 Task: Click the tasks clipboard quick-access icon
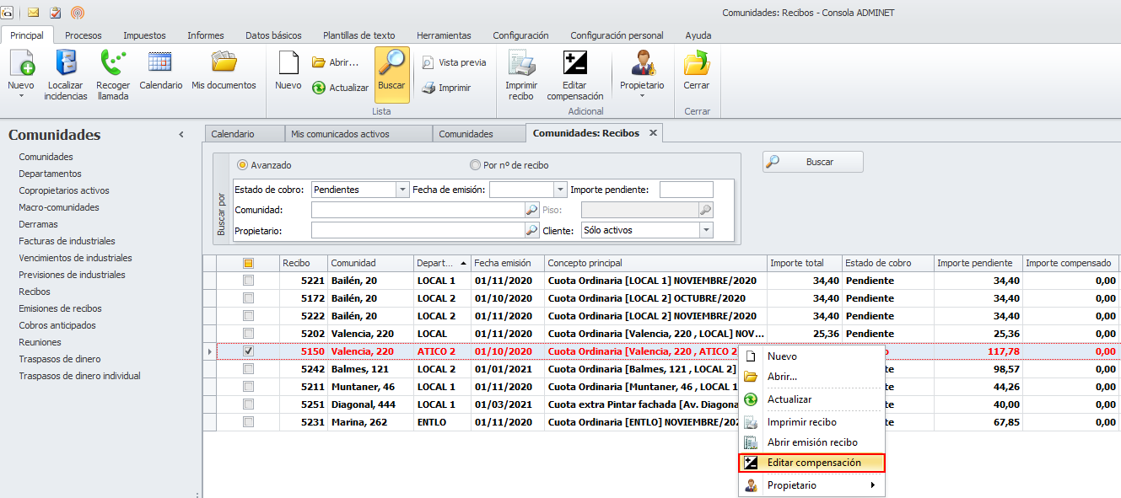click(x=56, y=13)
